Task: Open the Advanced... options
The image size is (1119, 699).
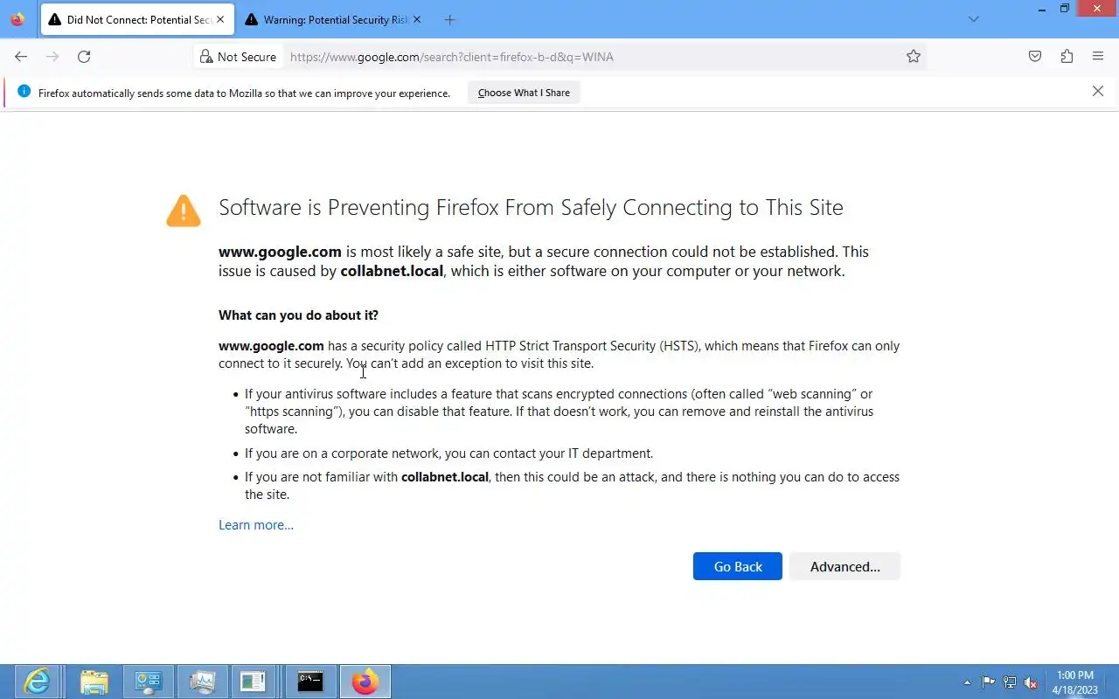Action: coord(844,566)
